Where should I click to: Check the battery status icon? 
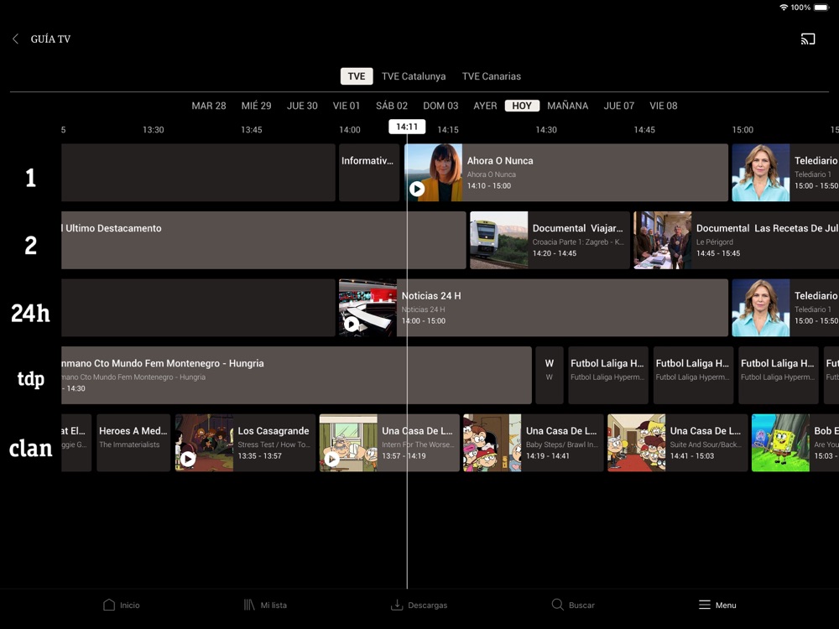(821, 8)
